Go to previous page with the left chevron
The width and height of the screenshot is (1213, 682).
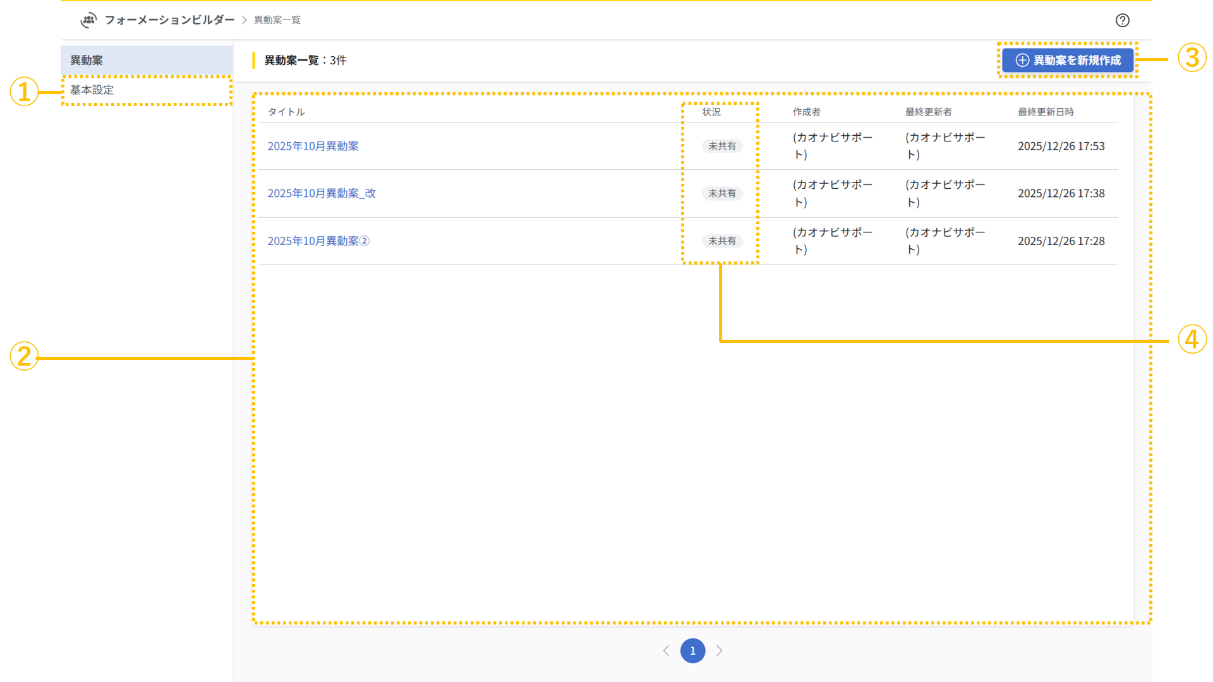[x=666, y=650]
